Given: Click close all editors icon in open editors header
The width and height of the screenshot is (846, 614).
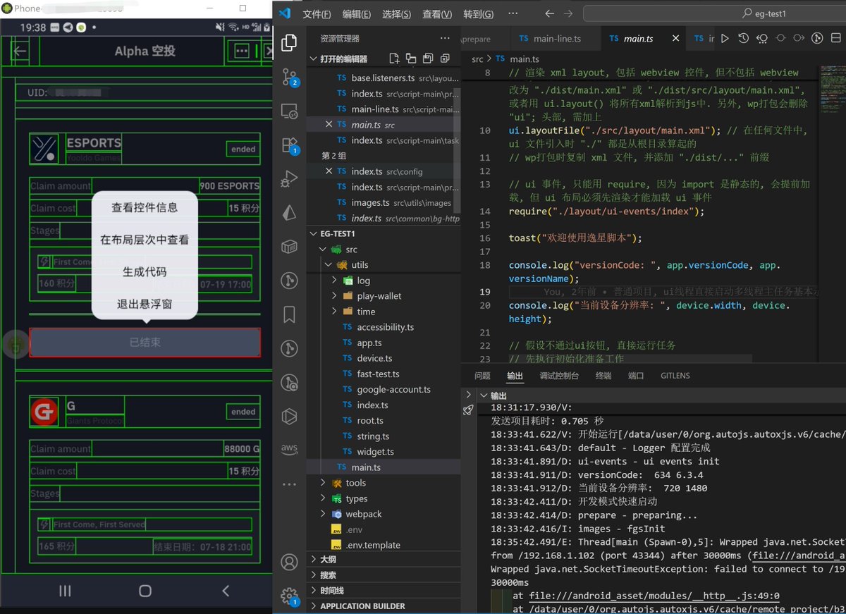Looking at the screenshot, I should (x=445, y=59).
